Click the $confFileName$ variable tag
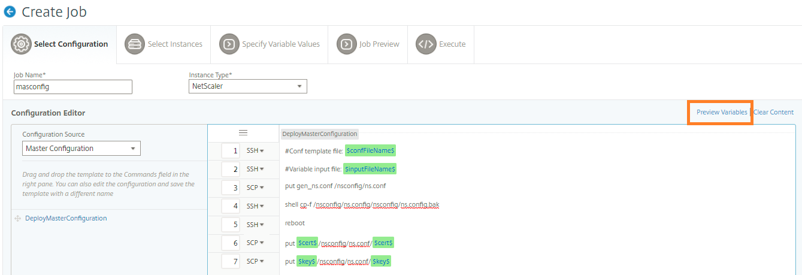 click(370, 150)
